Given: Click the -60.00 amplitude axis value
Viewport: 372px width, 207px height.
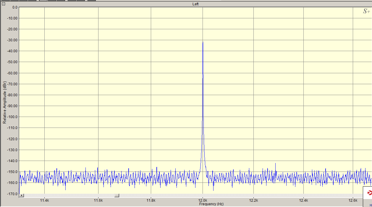Looking at the screenshot, I should coord(13,73).
